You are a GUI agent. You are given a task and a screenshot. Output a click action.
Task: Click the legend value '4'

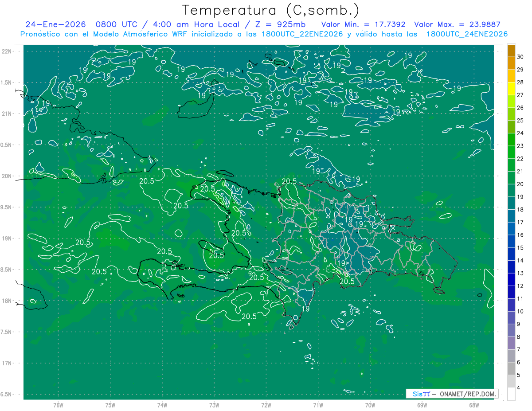pyautogui.click(x=519, y=388)
